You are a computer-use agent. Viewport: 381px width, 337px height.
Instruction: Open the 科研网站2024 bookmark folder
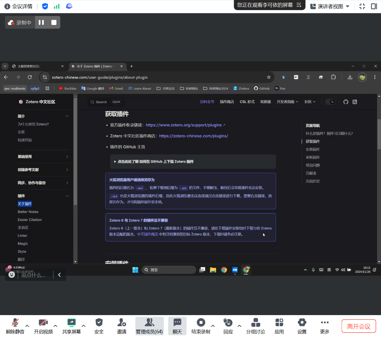coord(216,88)
